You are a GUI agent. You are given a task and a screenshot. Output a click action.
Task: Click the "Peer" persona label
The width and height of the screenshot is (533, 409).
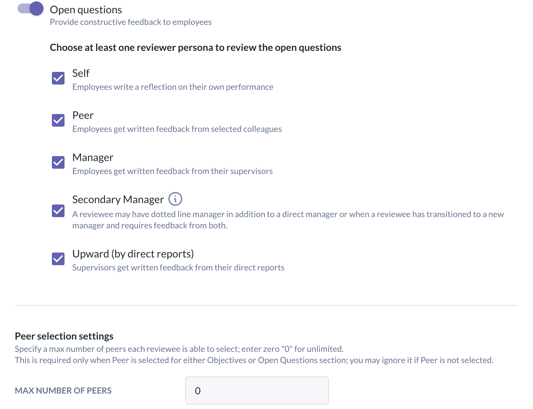[83, 115]
